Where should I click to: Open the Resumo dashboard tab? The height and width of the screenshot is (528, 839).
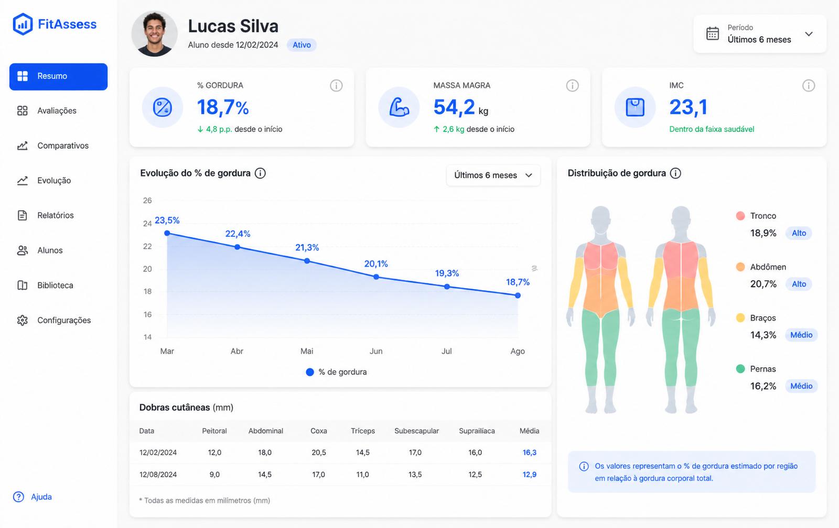click(58, 76)
